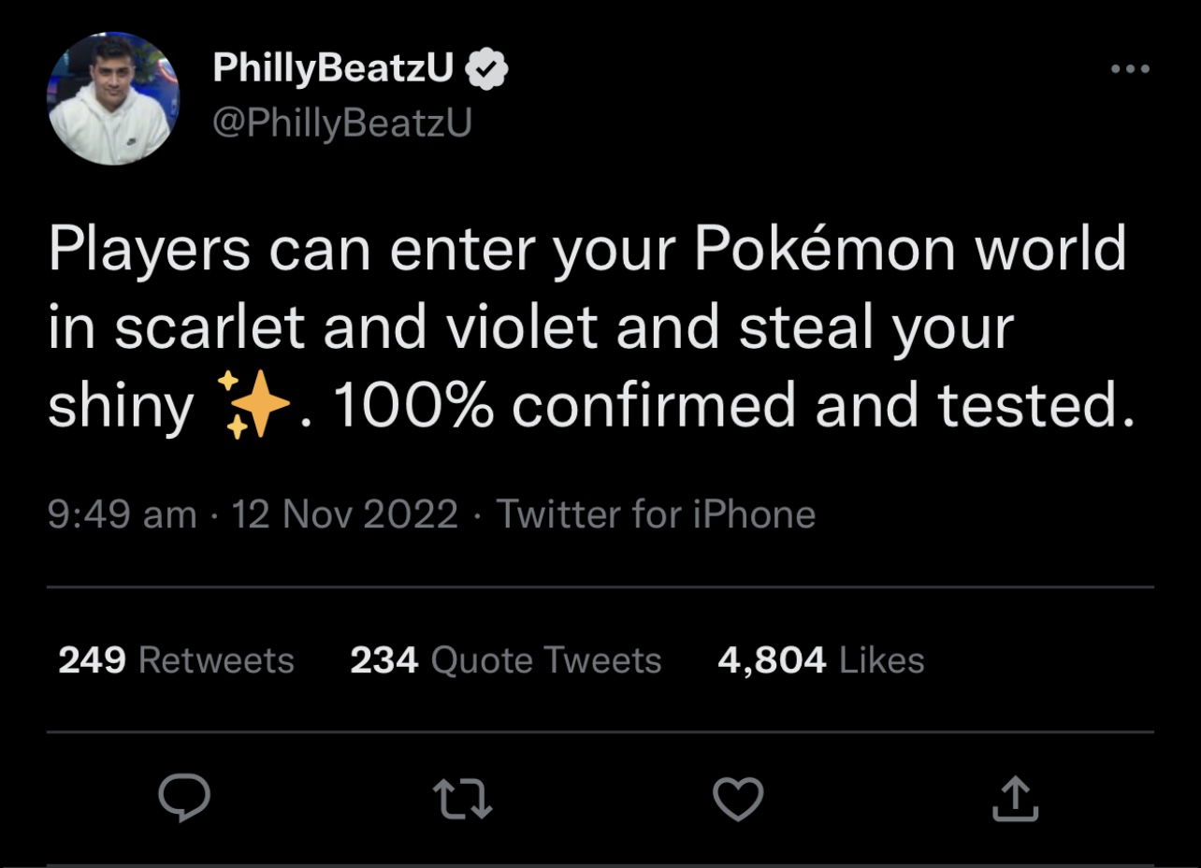Click the 12 Nov 2022 date
The image size is (1201, 868).
[x=345, y=514]
